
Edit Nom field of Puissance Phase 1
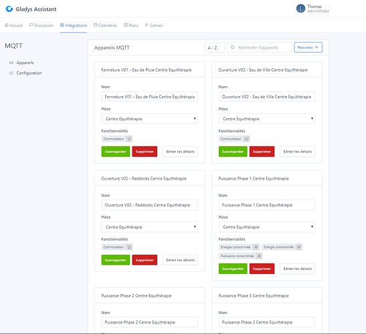click(267, 205)
